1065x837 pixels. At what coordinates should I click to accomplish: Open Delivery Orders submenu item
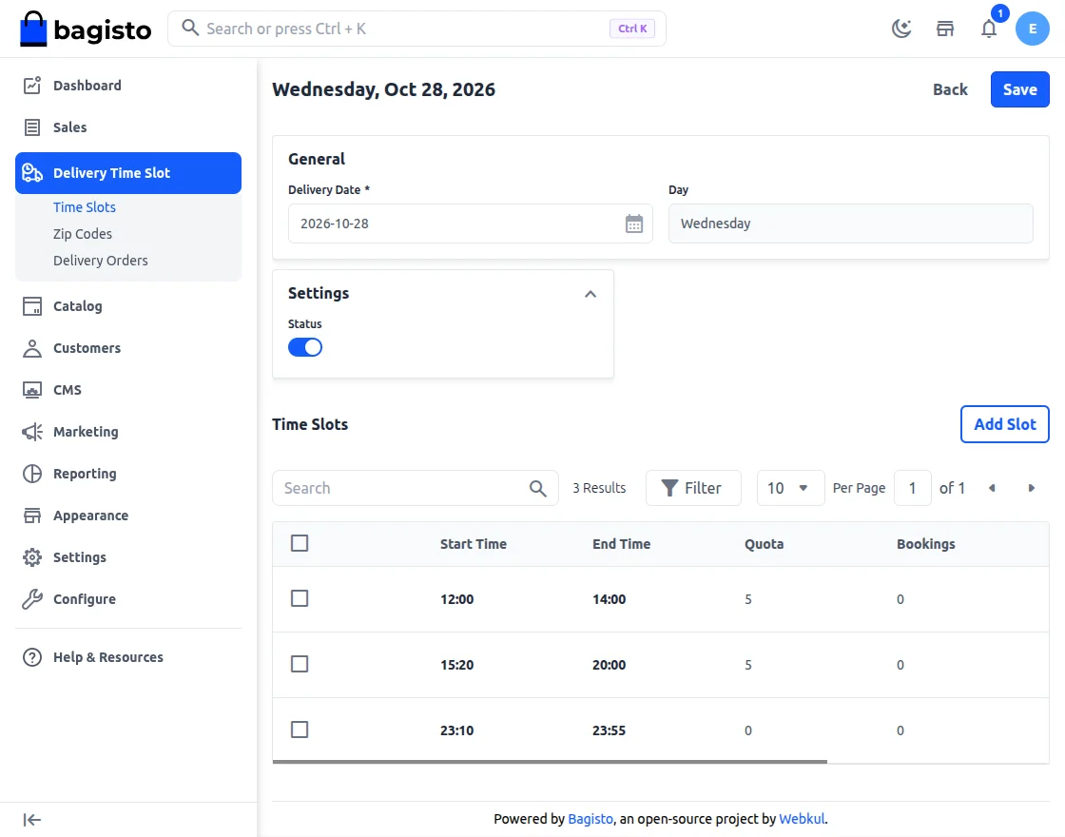tap(101, 261)
